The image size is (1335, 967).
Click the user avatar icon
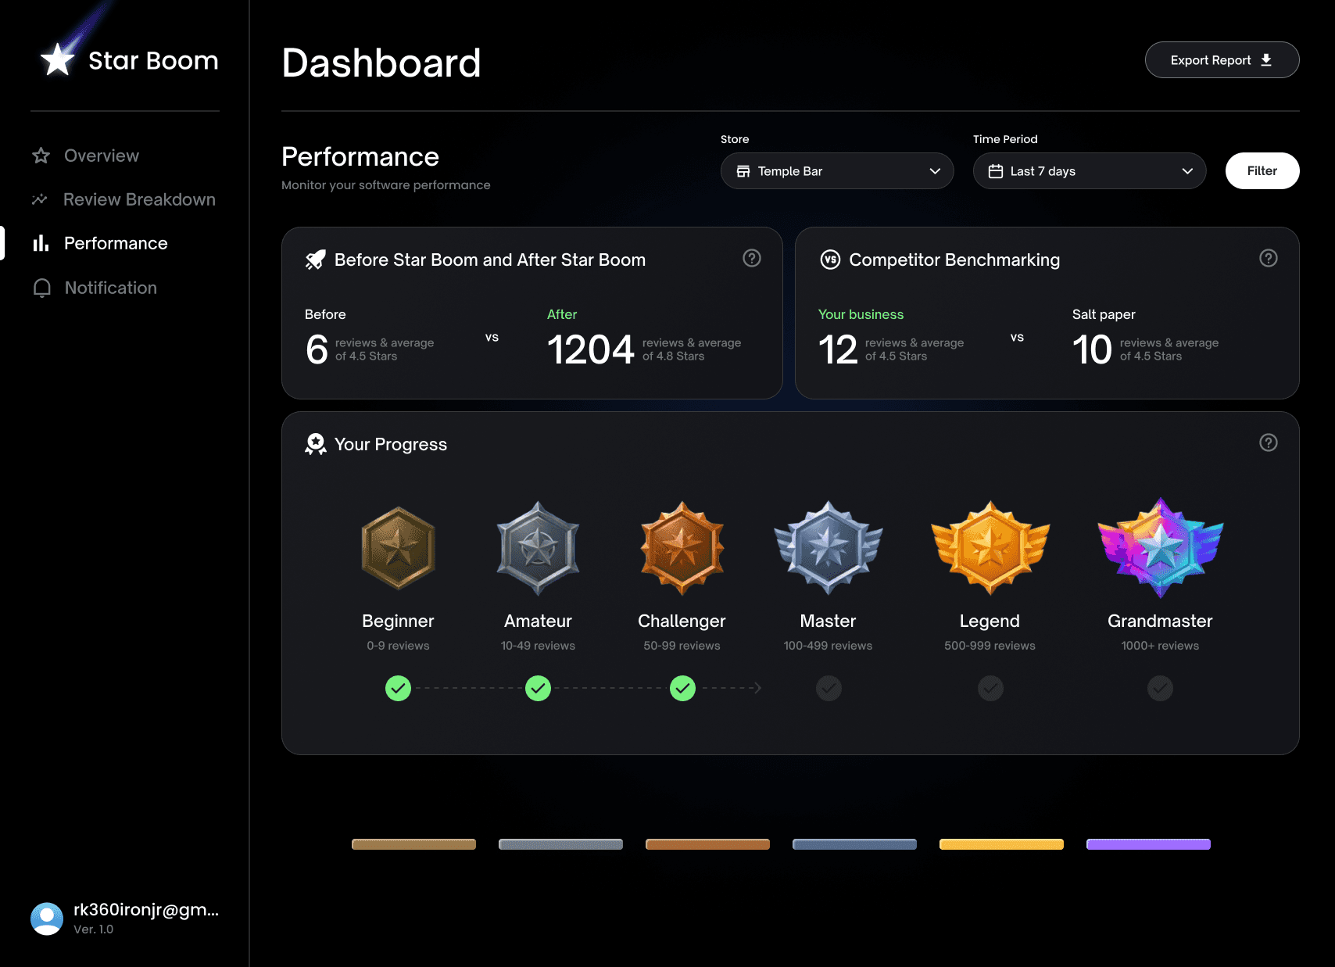[x=47, y=919]
